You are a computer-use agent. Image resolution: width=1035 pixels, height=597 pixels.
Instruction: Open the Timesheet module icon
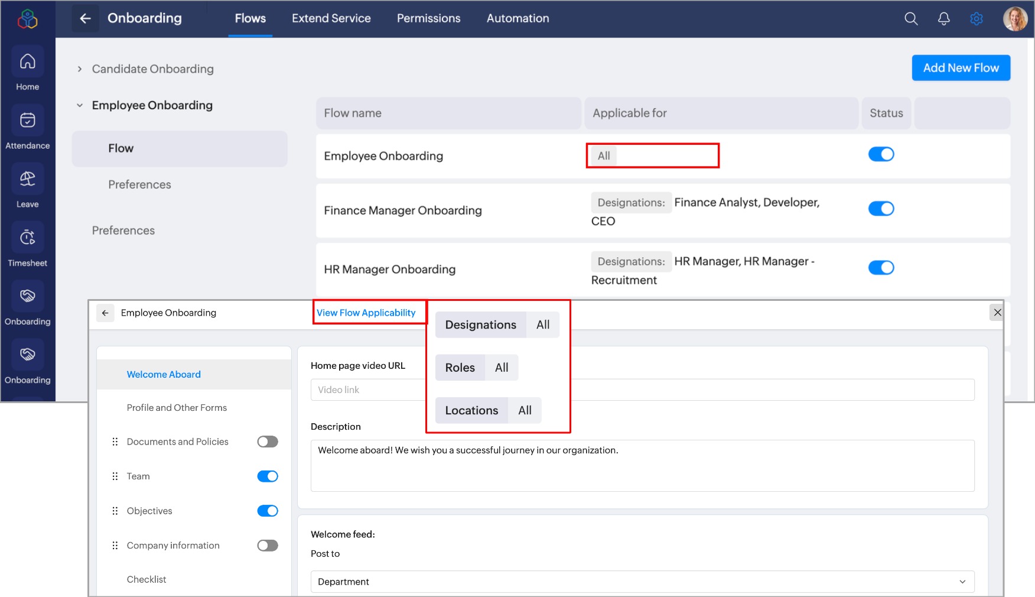pos(27,238)
